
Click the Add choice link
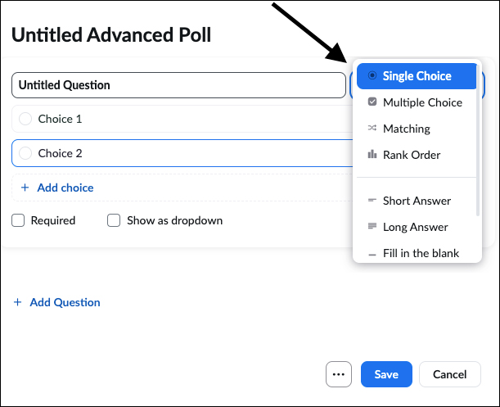[x=65, y=188]
